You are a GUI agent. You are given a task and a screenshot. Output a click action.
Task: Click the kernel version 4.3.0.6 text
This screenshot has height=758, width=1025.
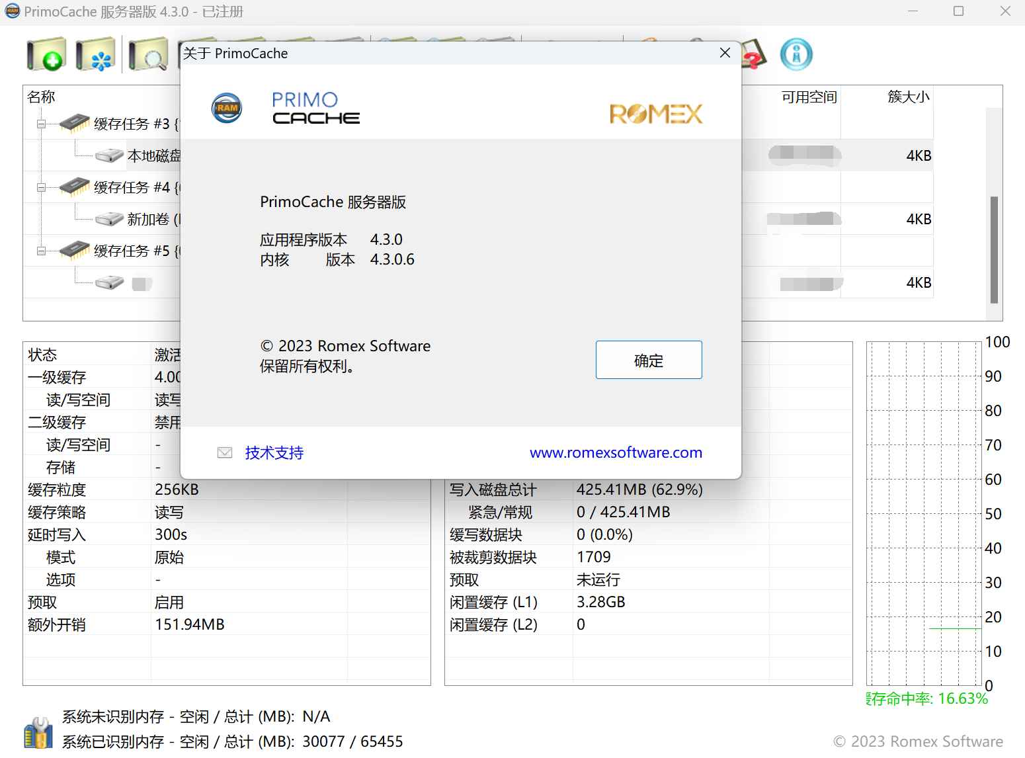pyautogui.click(x=392, y=259)
